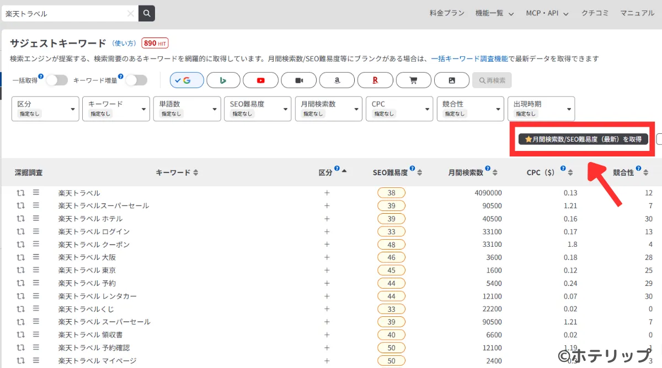Open the 出現時期 filter dropdown
The height and width of the screenshot is (368, 662).
(x=541, y=109)
